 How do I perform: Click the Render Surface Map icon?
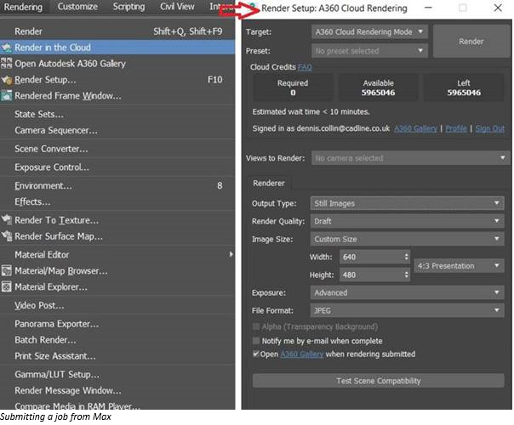coord(6,235)
